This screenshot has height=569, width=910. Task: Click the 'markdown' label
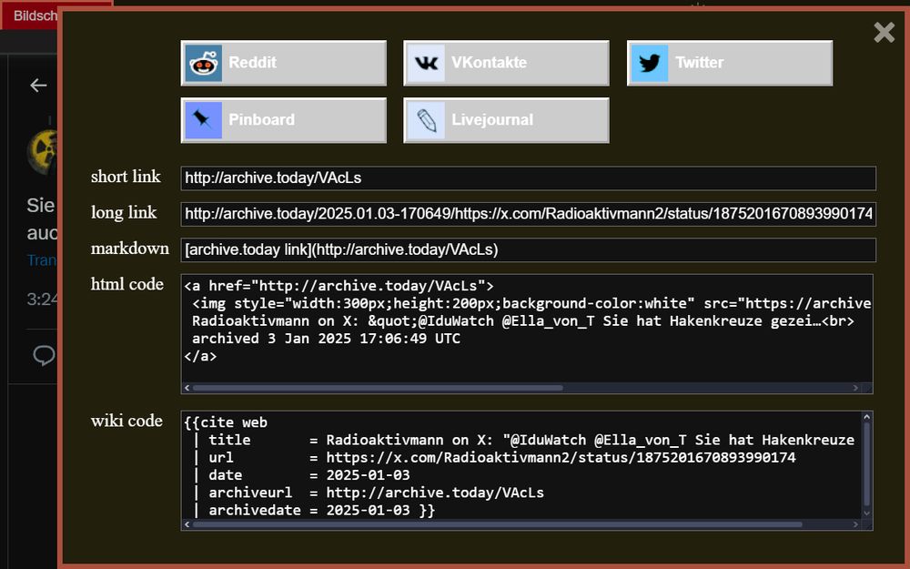pos(130,249)
